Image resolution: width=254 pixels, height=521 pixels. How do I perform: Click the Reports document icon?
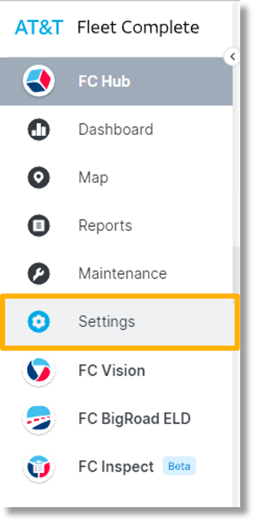click(39, 225)
